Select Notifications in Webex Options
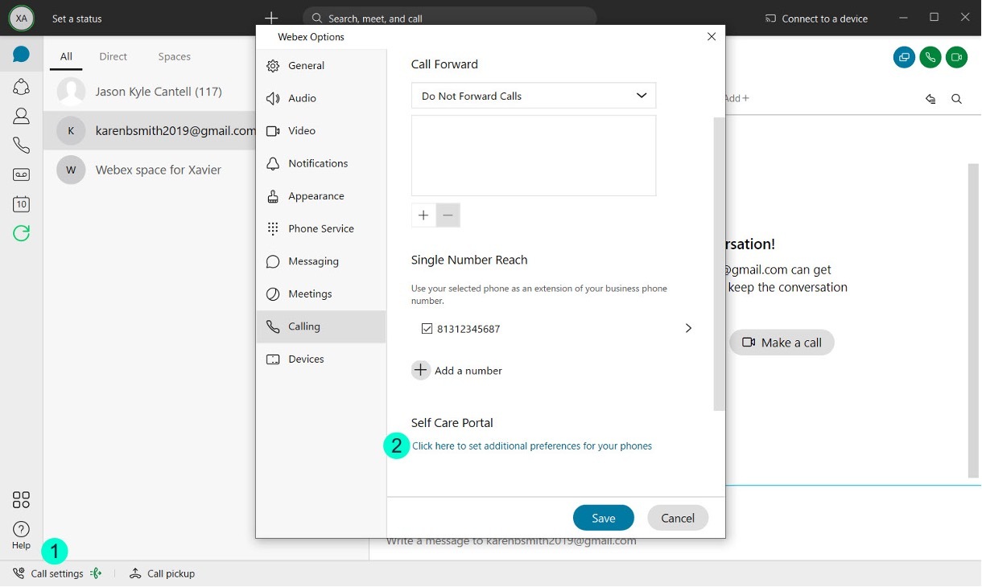Screen dimensions: 982x587 (320, 163)
